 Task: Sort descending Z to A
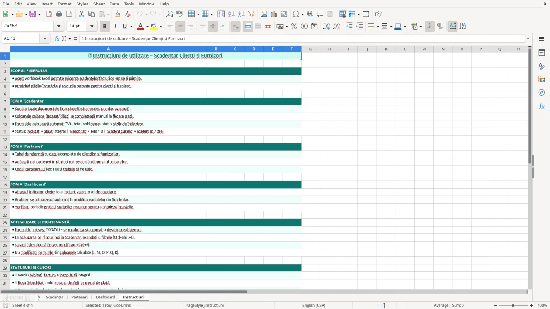click(x=242, y=14)
